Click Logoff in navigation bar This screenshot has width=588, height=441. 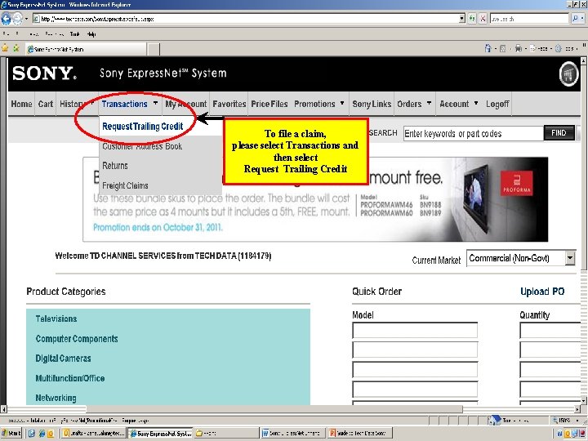pos(497,104)
